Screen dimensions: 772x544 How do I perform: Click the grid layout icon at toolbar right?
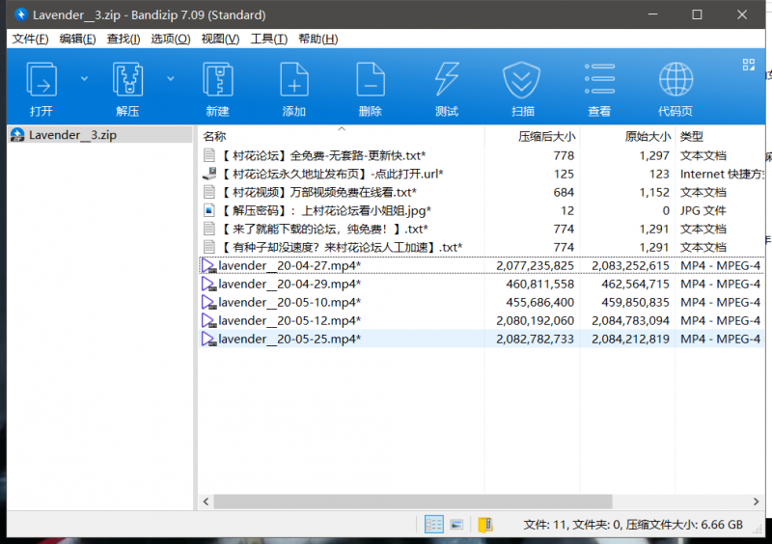[x=748, y=65]
